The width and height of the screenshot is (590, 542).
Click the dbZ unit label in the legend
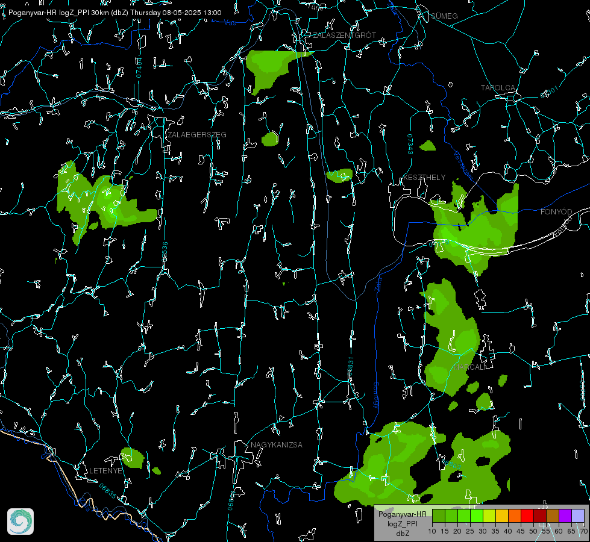[x=402, y=534]
